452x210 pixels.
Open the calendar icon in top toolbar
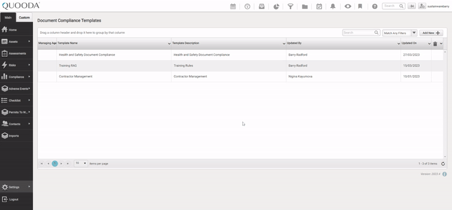(233, 6)
